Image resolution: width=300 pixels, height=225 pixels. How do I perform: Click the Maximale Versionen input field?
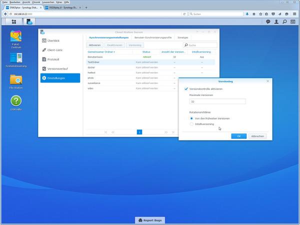[x=217, y=101]
